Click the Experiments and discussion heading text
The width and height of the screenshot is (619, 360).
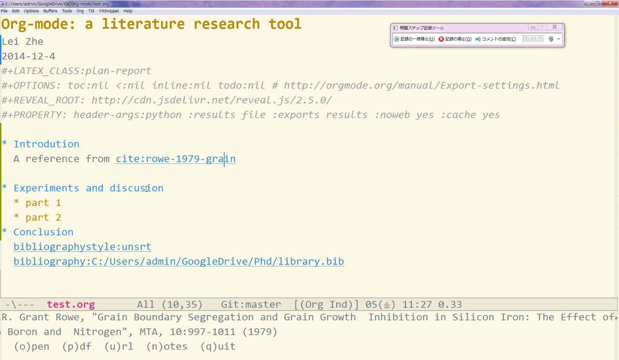[89, 188]
